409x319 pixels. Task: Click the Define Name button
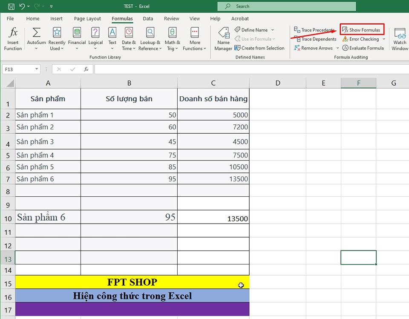[251, 30]
